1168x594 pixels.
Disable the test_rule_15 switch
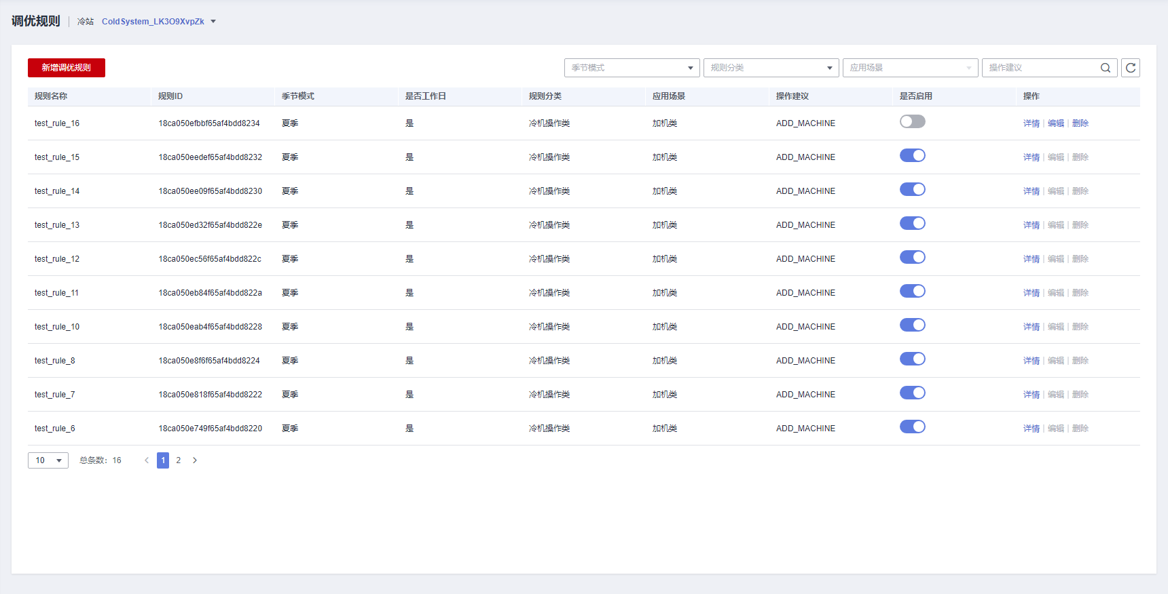[x=913, y=155]
